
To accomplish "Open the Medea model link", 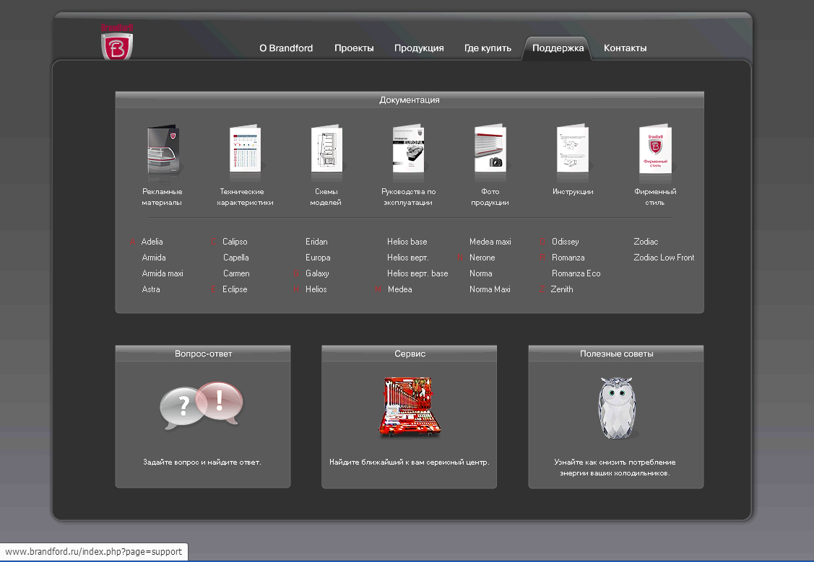I will (399, 289).
